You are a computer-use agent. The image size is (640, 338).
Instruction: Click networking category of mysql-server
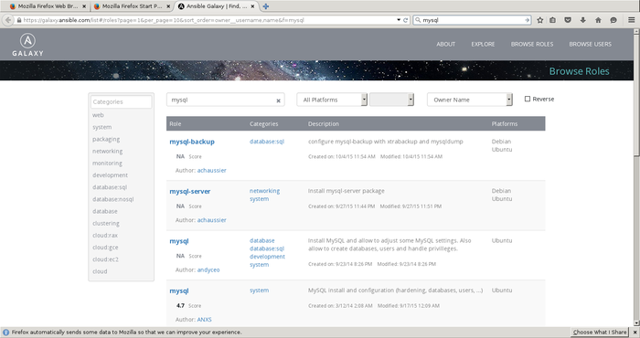(x=264, y=191)
